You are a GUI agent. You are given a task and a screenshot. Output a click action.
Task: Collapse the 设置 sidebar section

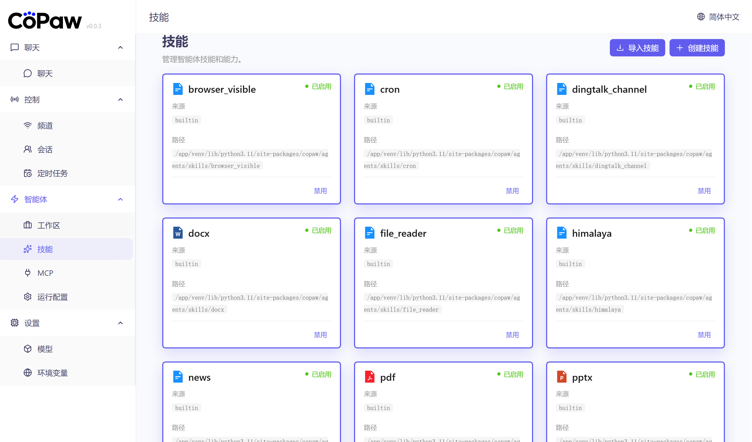tap(120, 323)
